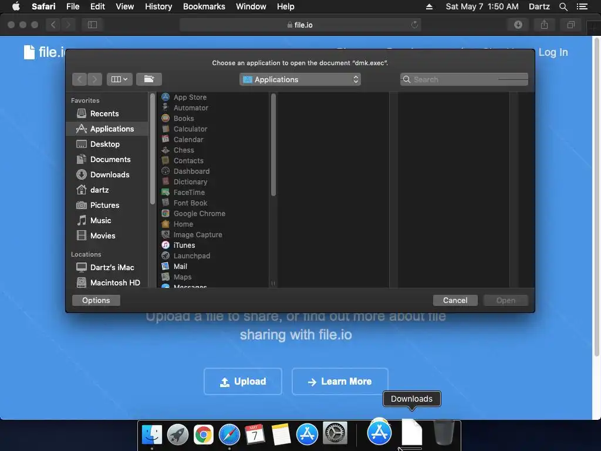The image size is (601, 451).
Task: Show Safari downloads list
Action: pos(518,25)
